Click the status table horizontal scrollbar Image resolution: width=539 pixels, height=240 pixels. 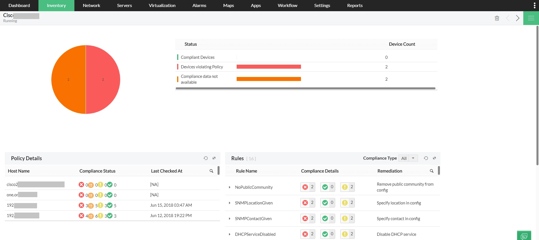(305, 88)
